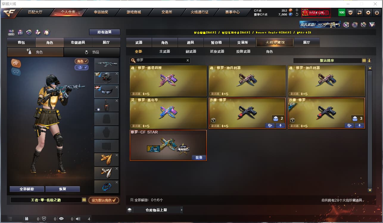Image resolution: width=383 pixels, height=223 pixels.
Task: Switch to the 暂存箱 tab
Action: pos(217,43)
